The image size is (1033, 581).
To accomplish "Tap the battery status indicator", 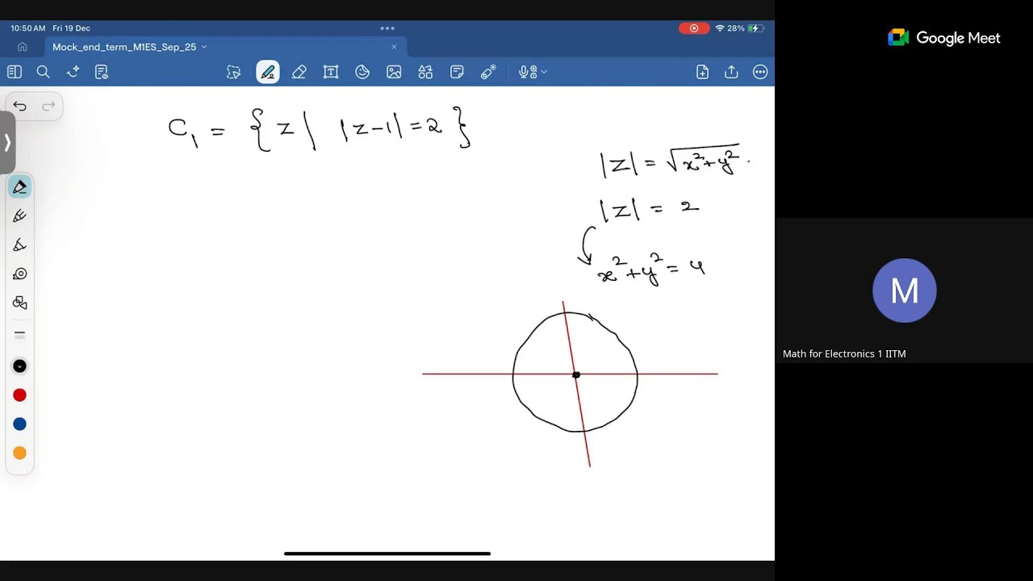I will point(755,28).
